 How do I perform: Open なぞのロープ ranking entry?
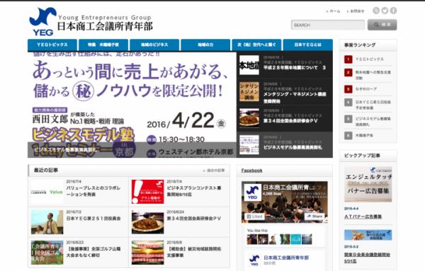tap(366, 89)
